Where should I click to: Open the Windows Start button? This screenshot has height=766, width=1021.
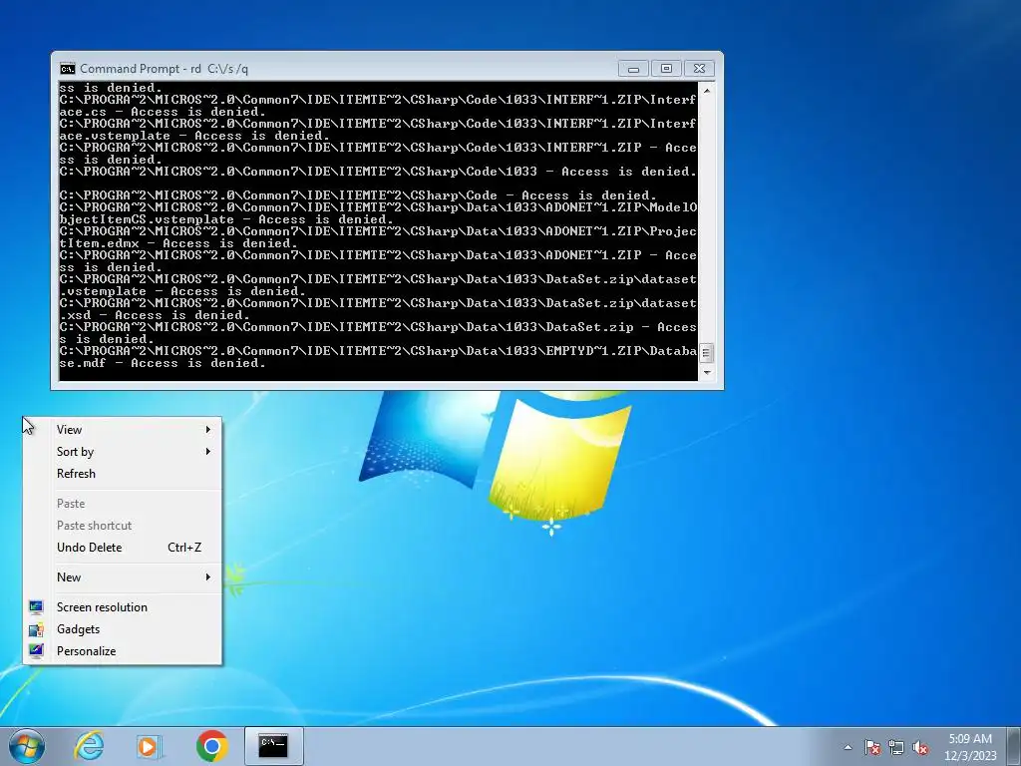[27, 746]
